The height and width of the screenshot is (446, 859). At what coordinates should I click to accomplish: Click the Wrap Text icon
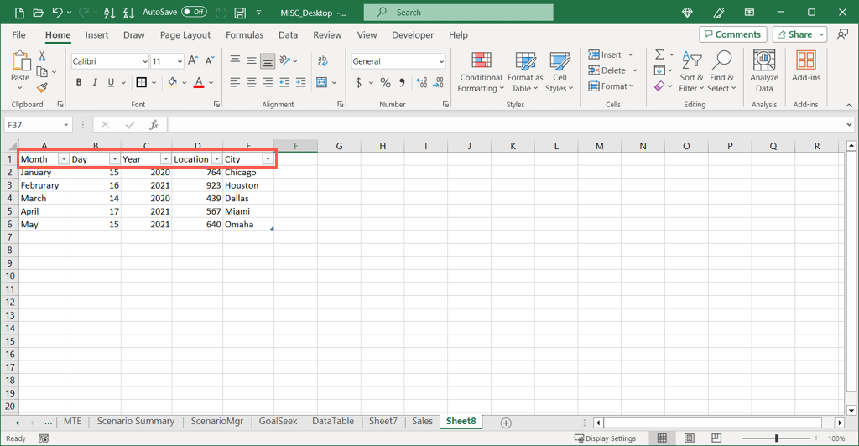(322, 61)
